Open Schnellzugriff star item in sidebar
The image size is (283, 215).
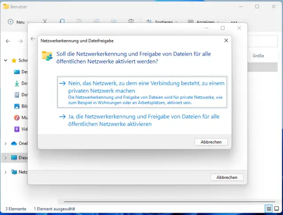(x=19, y=60)
